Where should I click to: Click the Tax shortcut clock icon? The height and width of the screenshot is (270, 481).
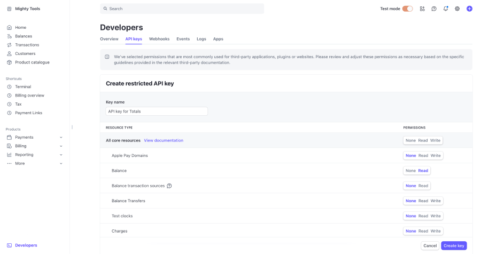tap(9, 105)
